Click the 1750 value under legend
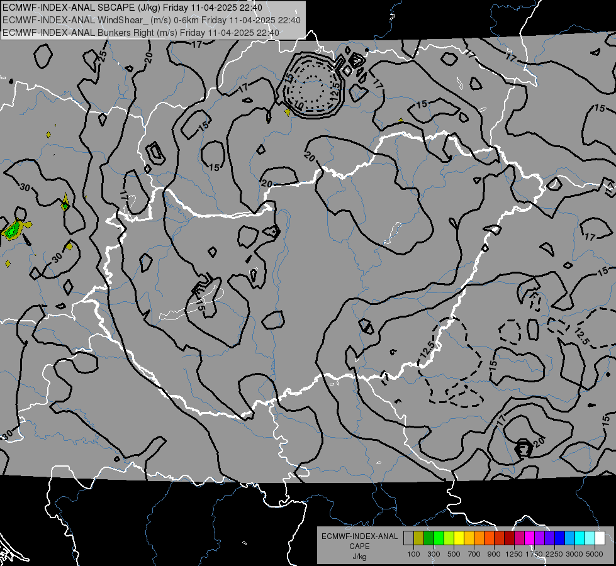This screenshot has height=566, width=616. (x=534, y=554)
